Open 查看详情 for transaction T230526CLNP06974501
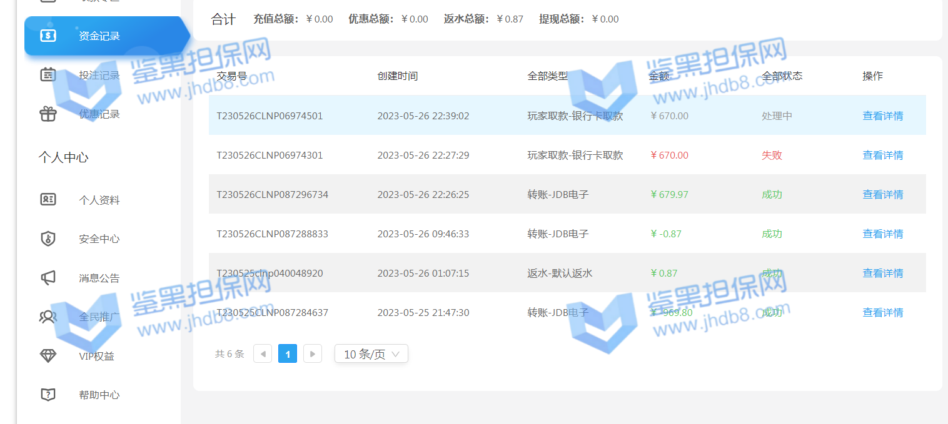948x424 pixels. tap(882, 116)
